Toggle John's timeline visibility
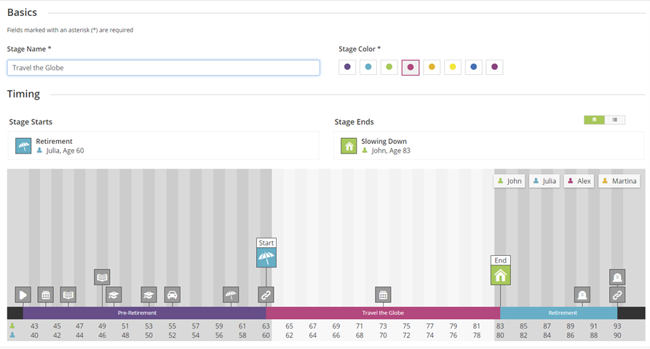The image size is (650, 349). coord(510,181)
